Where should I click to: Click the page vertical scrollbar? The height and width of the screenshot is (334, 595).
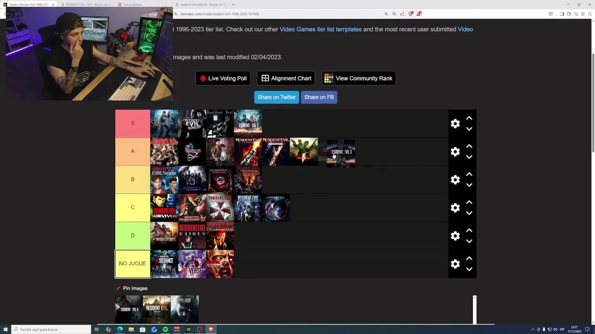pos(593,102)
